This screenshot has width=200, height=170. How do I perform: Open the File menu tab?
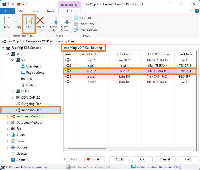(x=8, y=11)
